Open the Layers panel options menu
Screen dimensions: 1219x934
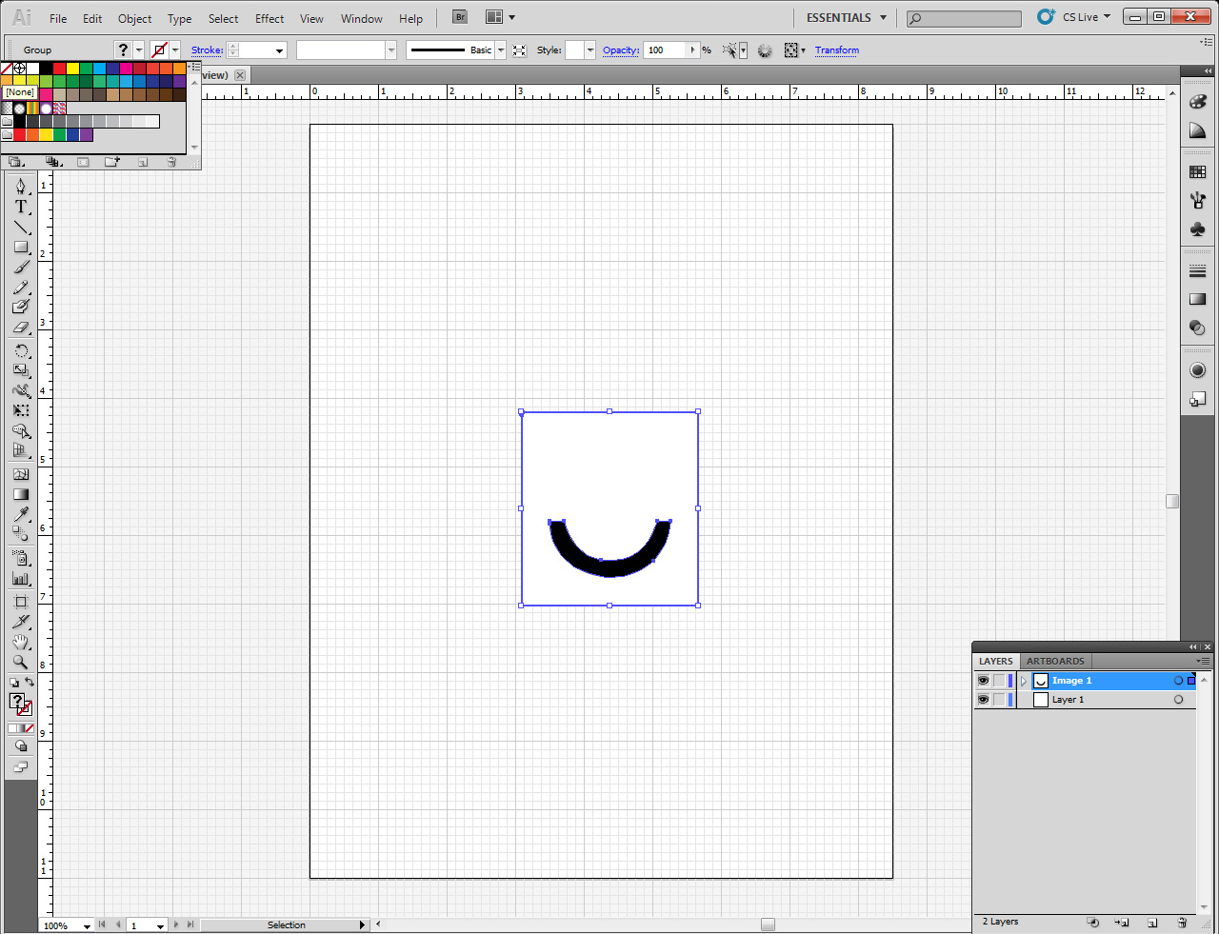[1204, 661]
